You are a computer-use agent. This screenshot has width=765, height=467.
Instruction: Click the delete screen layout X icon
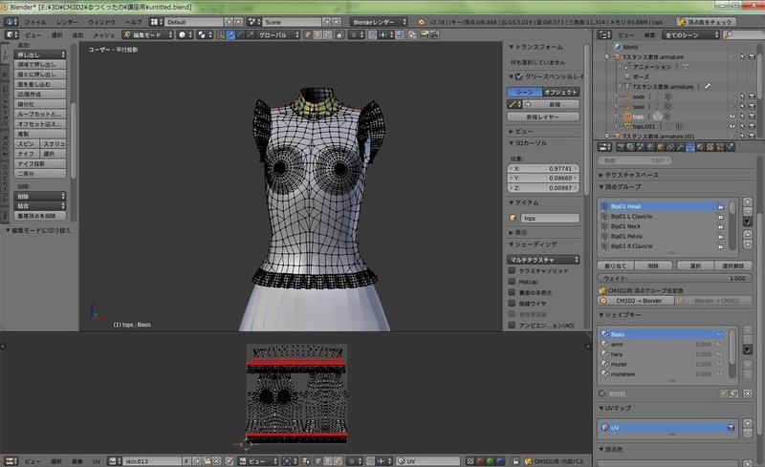238,22
